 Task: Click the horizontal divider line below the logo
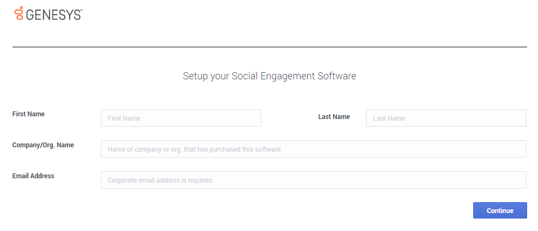(269, 47)
